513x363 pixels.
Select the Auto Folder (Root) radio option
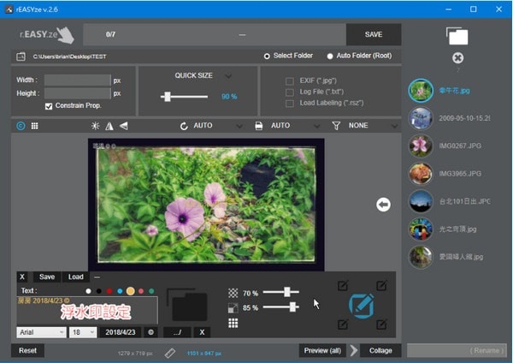point(330,57)
